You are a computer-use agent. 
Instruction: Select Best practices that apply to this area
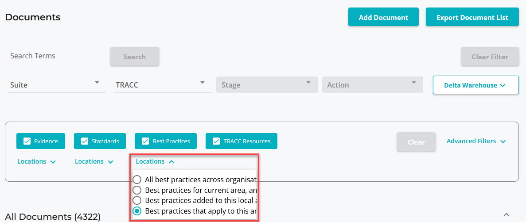[137, 211]
